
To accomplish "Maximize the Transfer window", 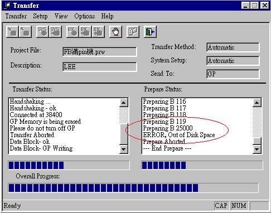I will tap(254, 6).
